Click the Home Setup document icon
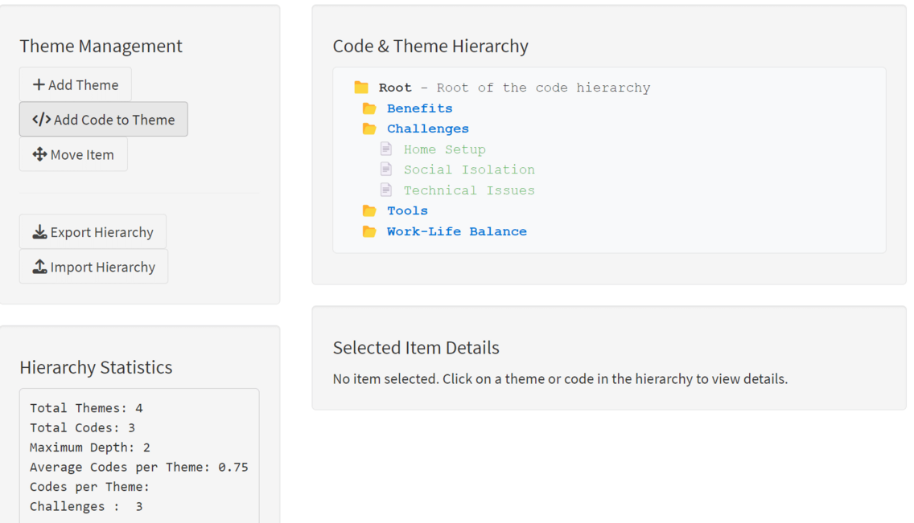 coord(386,149)
